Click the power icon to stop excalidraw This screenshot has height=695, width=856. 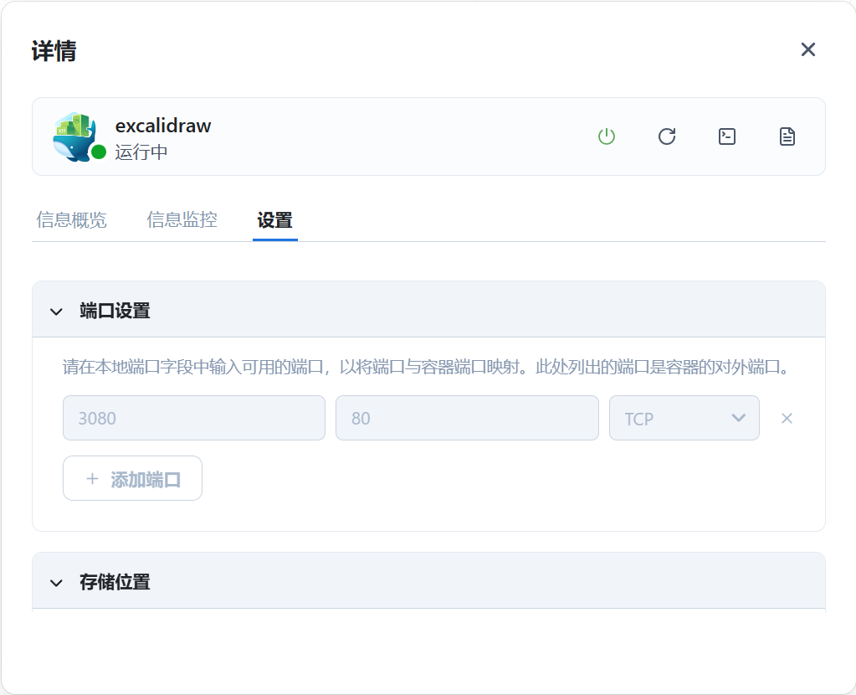click(607, 136)
